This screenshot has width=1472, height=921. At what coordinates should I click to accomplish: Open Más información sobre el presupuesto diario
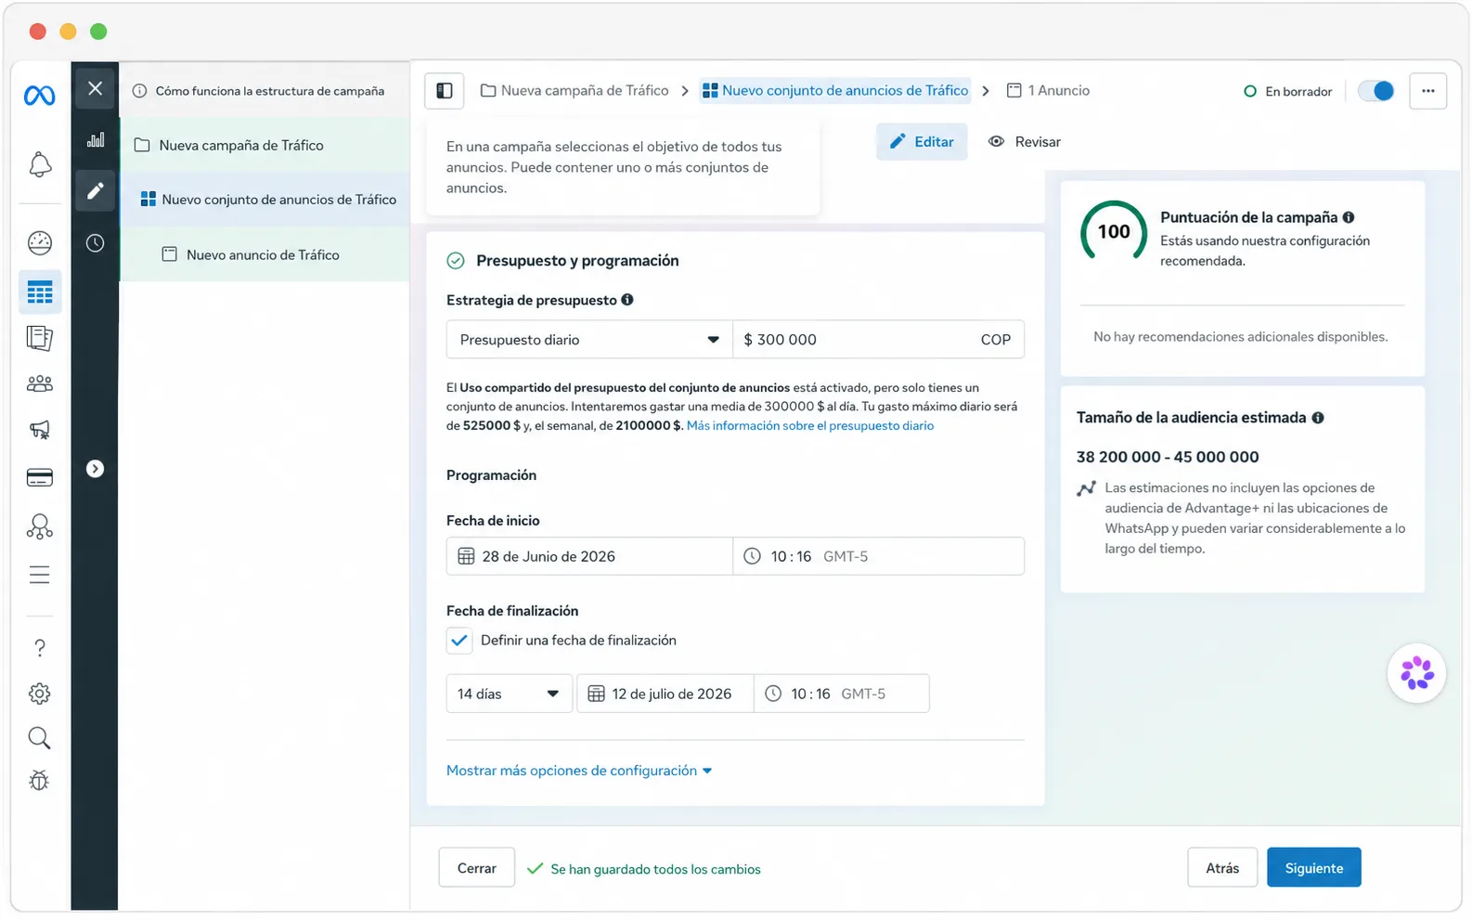coord(810,426)
